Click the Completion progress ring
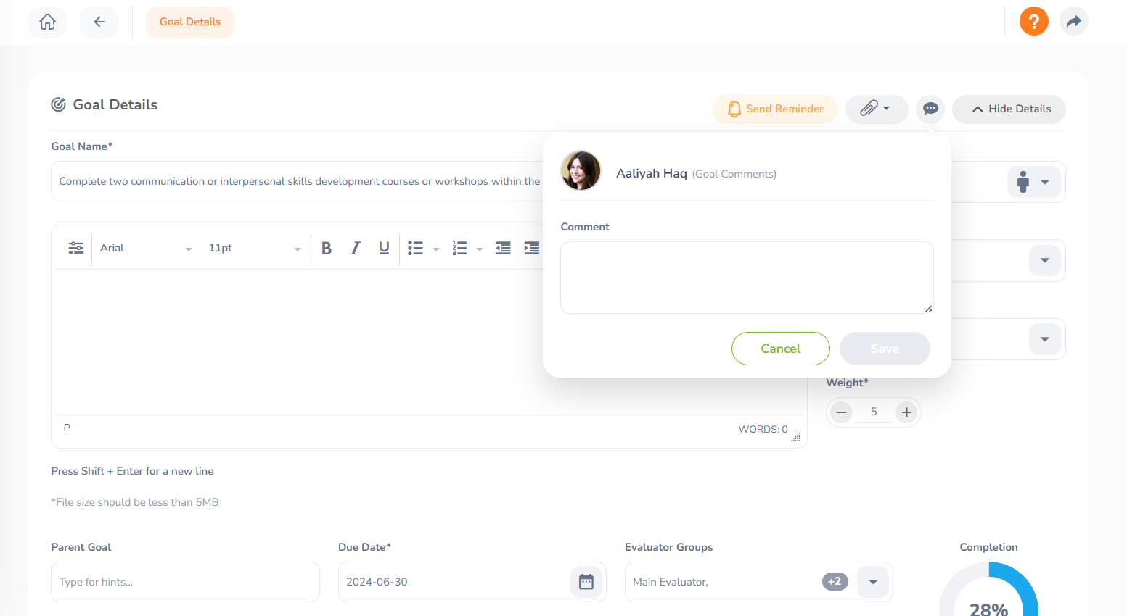Image resolution: width=1127 pixels, height=616 pixels. (x=988, y=588)
